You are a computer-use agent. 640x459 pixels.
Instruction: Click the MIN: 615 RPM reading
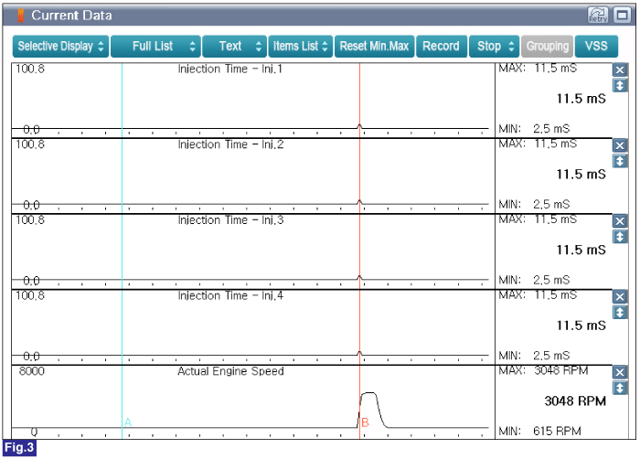point(539,431)
